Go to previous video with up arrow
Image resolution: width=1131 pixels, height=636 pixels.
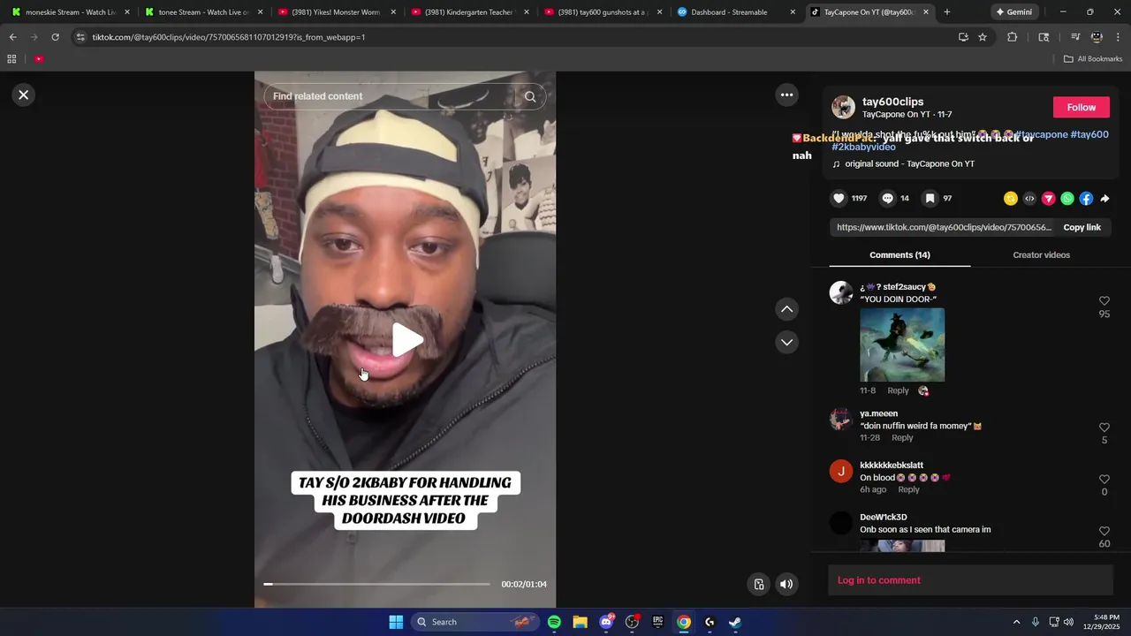coord(786,309)
